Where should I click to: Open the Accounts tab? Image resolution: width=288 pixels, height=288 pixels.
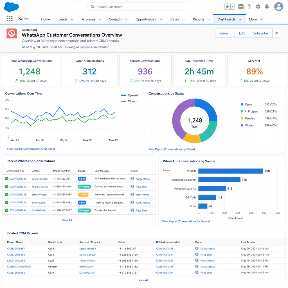coord(89,19)
